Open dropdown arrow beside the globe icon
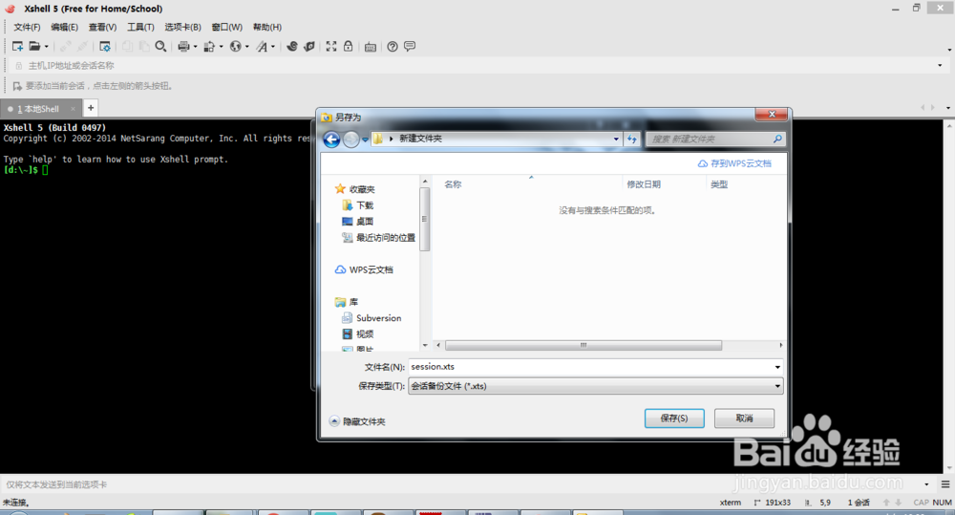 246,46
